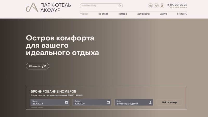The height and width of the screenshot is (117, 208).
Task: Expand the Гости guests selector
Action: click(131, 102)
